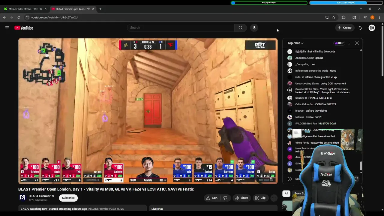Select the All filter chip
The width and height of the screenshot is (384, 216).
pos(286,193)
